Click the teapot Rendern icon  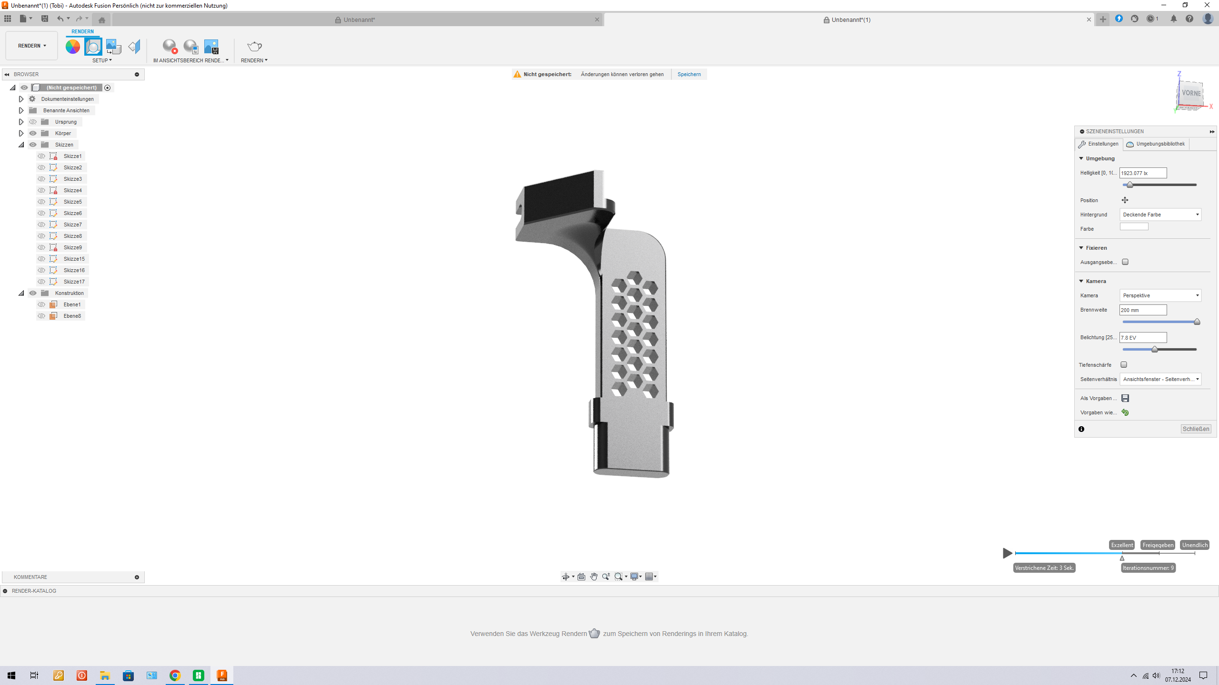(x=254, y=47)
